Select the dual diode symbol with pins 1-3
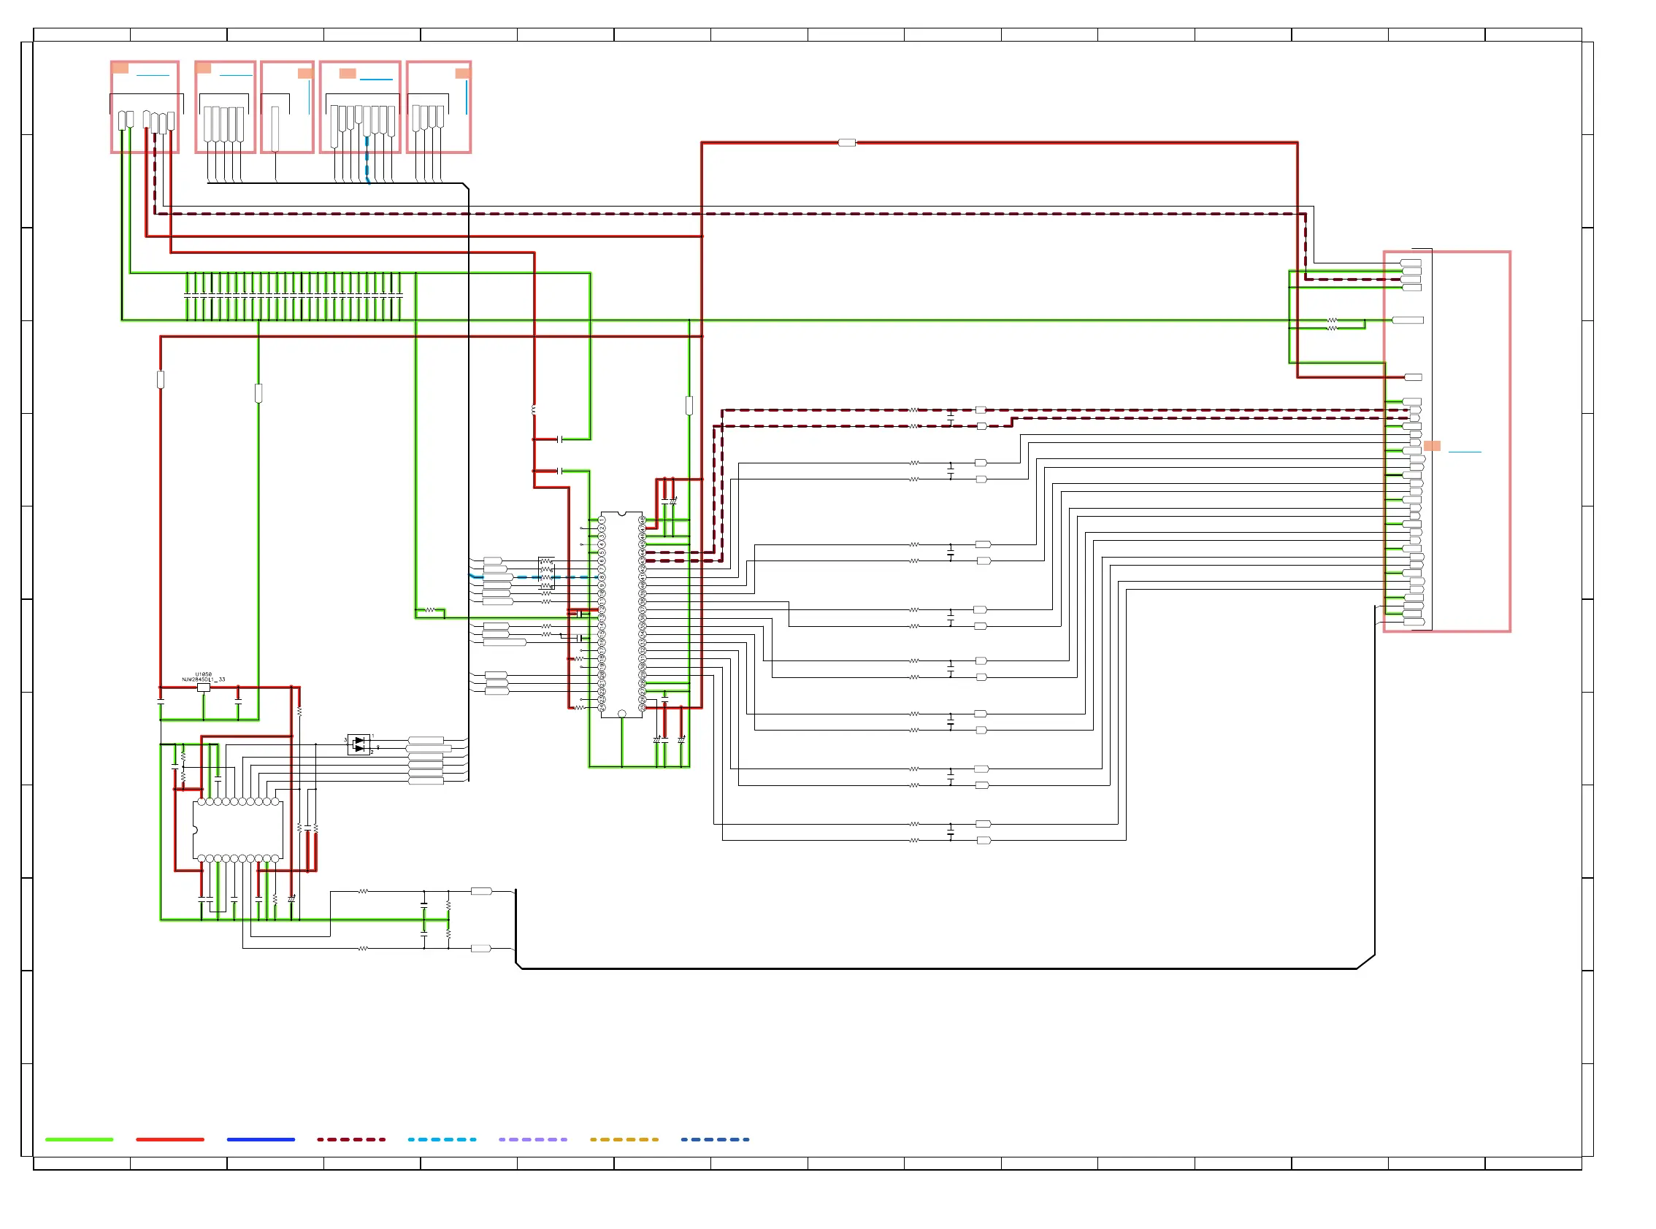1656x1229 pixels. [x=359, y=745]
